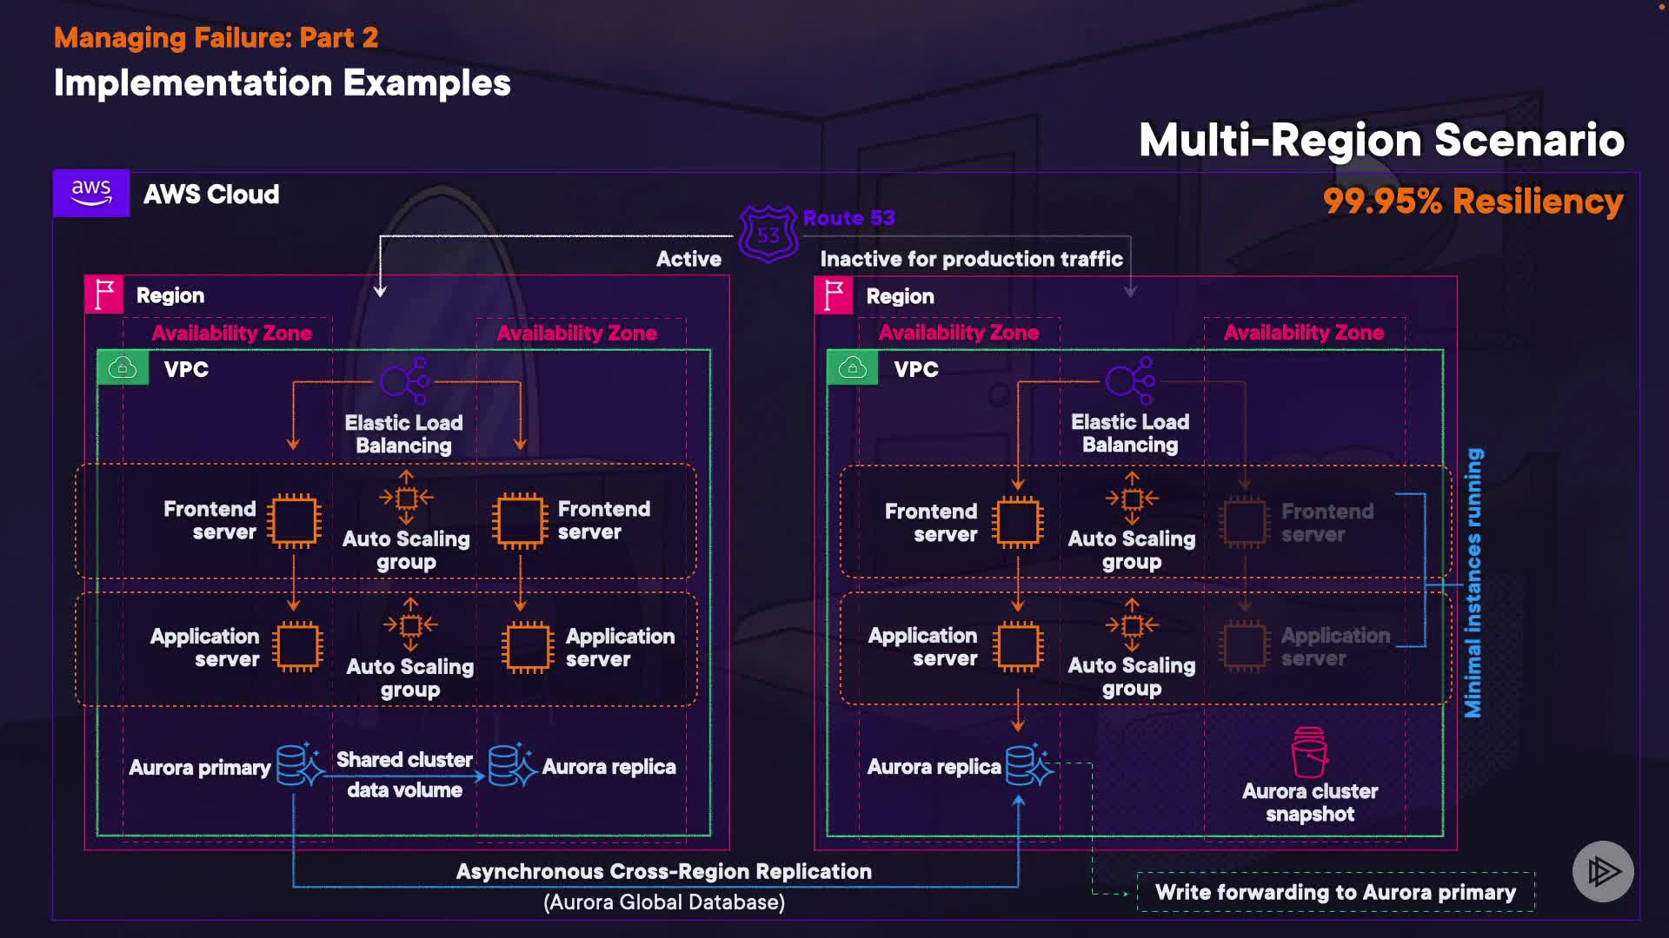Click the 99.95% Resiliency text
1669x938 pixels.
click(1473, 201)
